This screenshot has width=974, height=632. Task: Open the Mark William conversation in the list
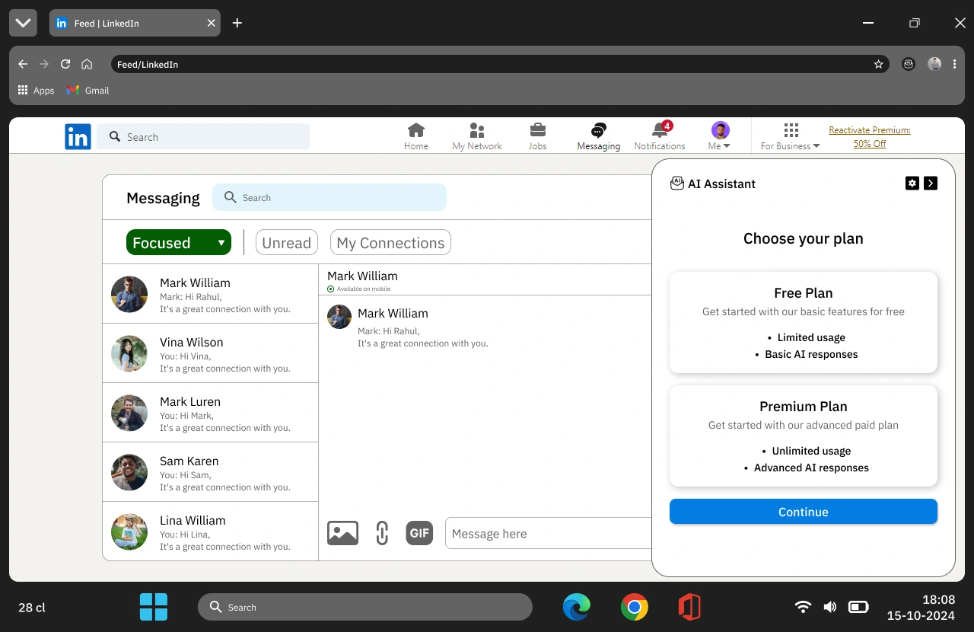tap(210, 294)
